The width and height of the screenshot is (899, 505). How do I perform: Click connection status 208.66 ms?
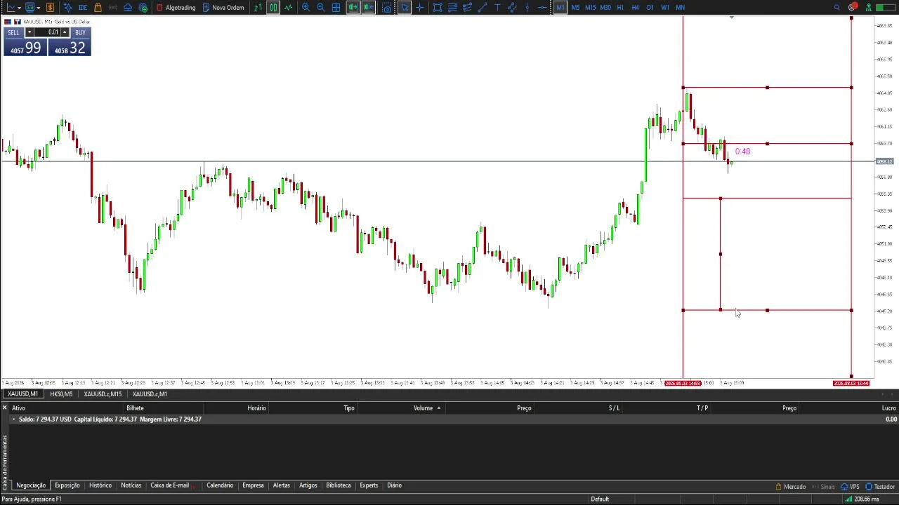tap(862, 499)
